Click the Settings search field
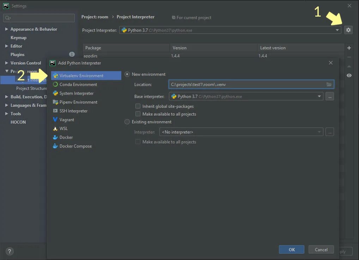Screen dimensions: 359x260 (x=39, y=18)
